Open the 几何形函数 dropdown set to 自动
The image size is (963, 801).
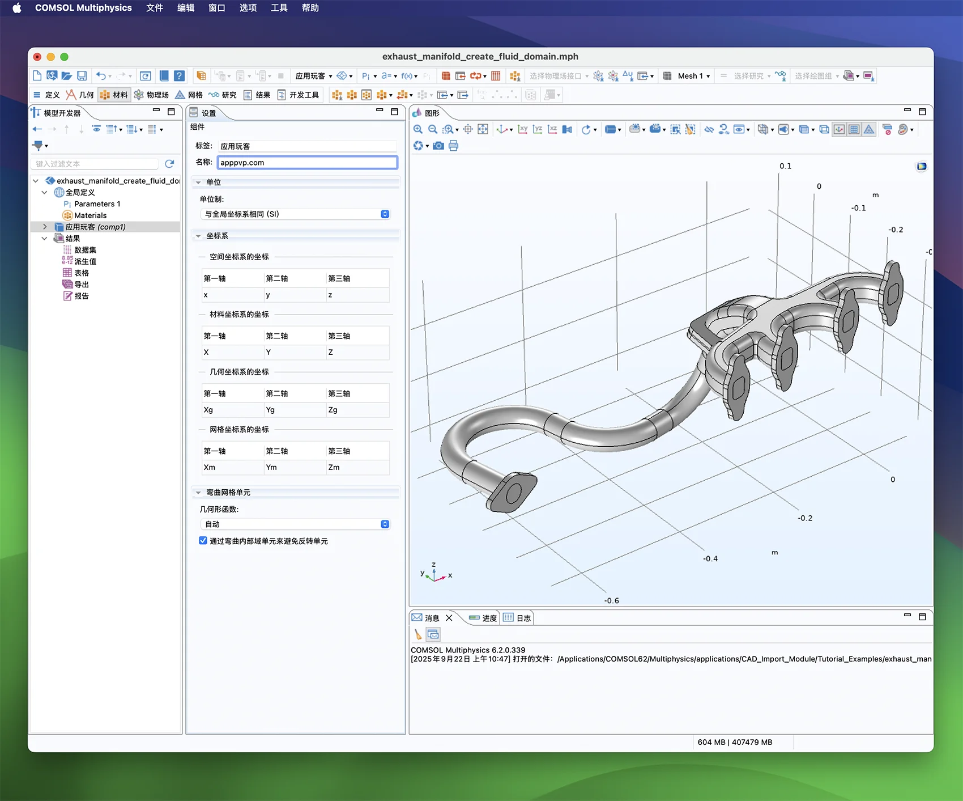(295, 524)
